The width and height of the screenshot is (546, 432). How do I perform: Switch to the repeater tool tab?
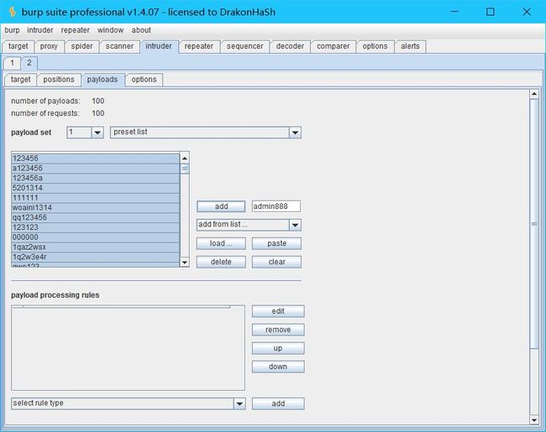[x=199, y=46]
